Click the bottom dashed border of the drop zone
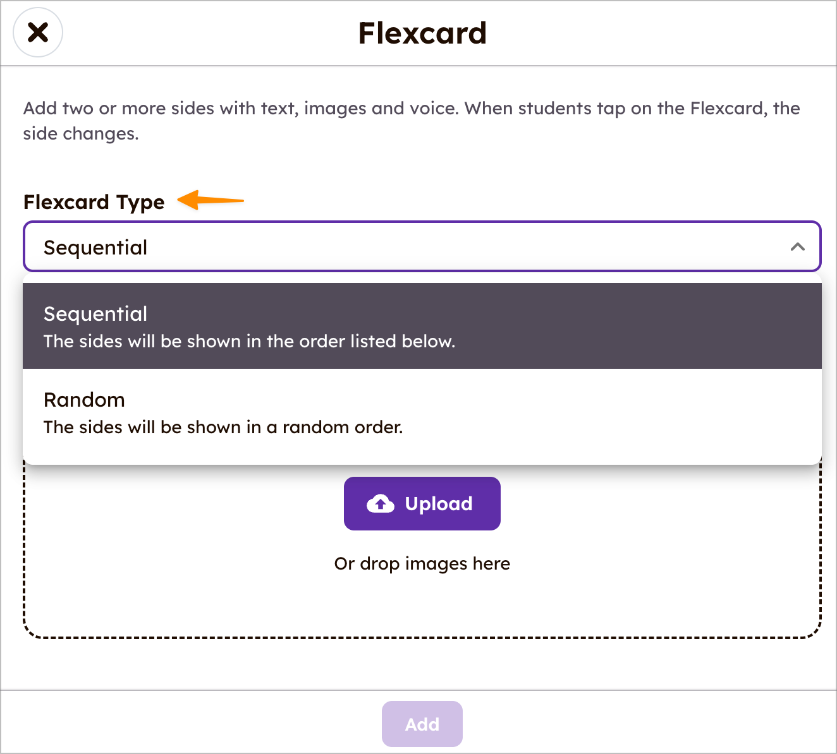 [x=422, y=638]
